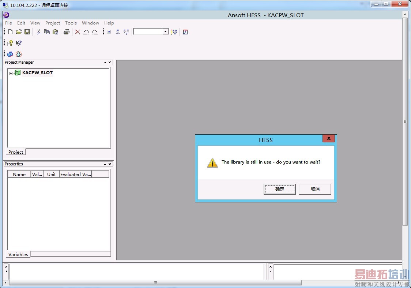This screenshot has width=411, height=288.
Task: Activate the What's This context help pointer
Action: click(x=19, y=43)
